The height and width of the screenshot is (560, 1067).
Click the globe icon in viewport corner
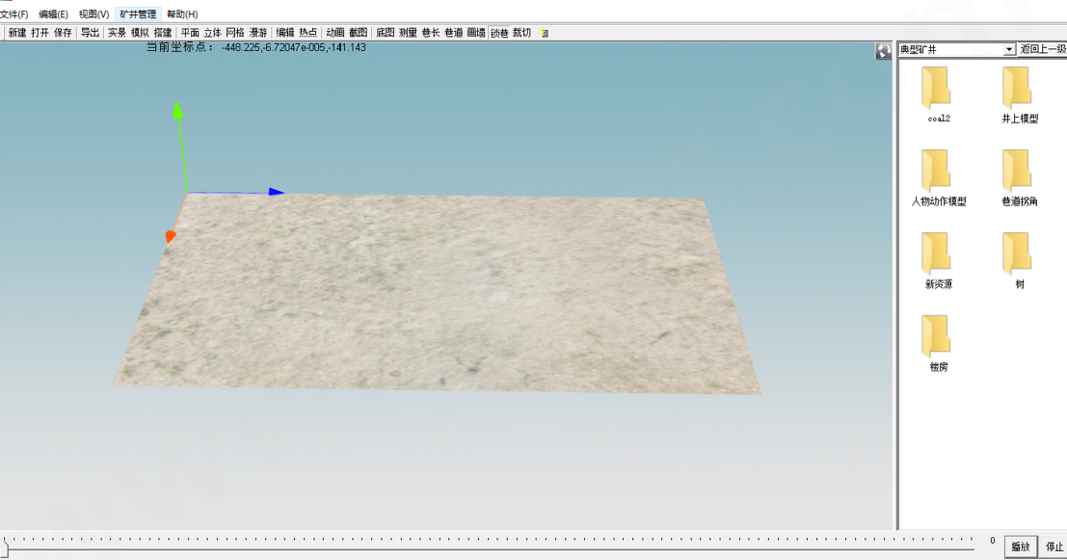[x=883, y=50]
